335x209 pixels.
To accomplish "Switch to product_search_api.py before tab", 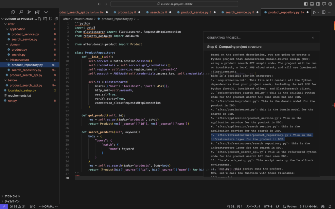I will pyautogui.click(x=81, y=12).
